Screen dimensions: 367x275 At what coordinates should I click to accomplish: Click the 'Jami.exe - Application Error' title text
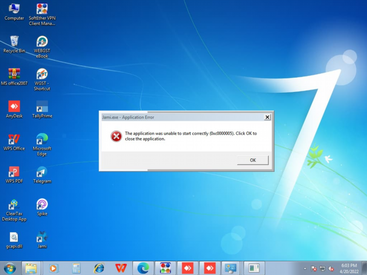tap(128, 117)
